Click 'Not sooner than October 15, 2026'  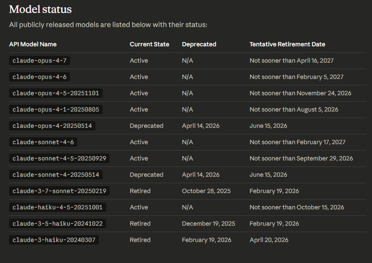coord(297,207)
